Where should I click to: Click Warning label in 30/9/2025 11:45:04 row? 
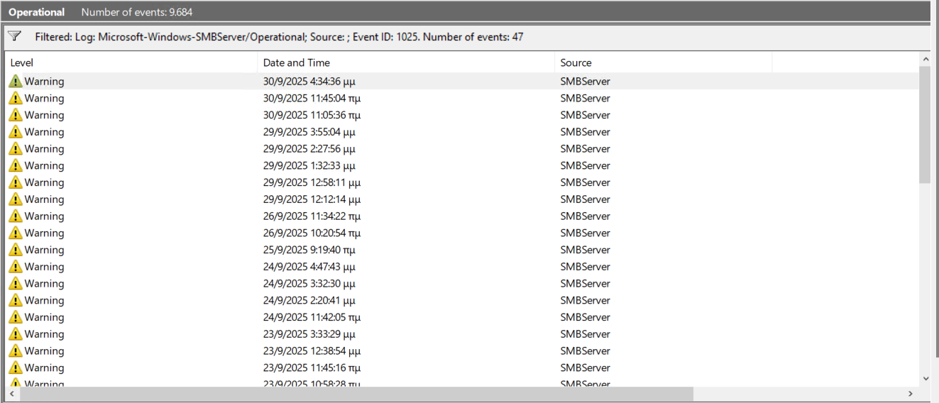point(44,99)
